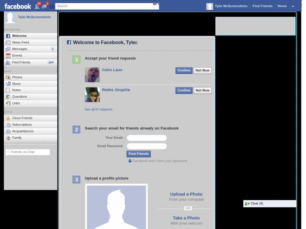Open the notifications globe icon

click(x=52, y=7)
